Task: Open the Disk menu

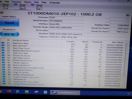Action: [x=36, y=2]
